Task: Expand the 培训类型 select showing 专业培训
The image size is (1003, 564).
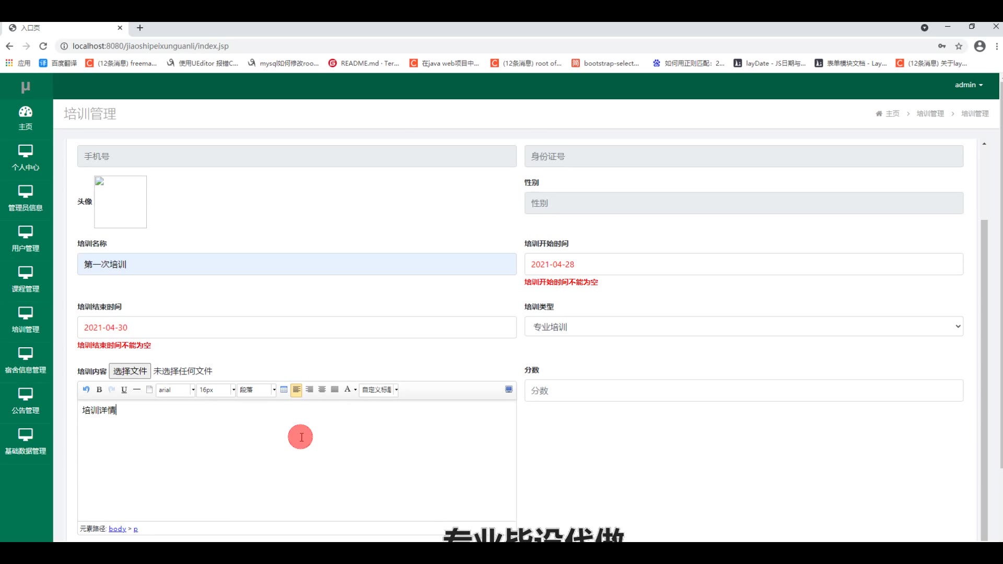Action: [x=743, y=327]
